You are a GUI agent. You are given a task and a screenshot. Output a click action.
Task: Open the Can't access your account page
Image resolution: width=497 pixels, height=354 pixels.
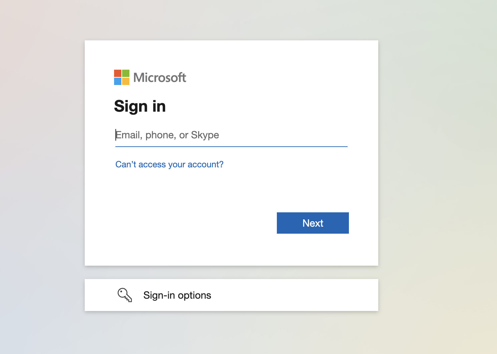click(x=169, y=164)
